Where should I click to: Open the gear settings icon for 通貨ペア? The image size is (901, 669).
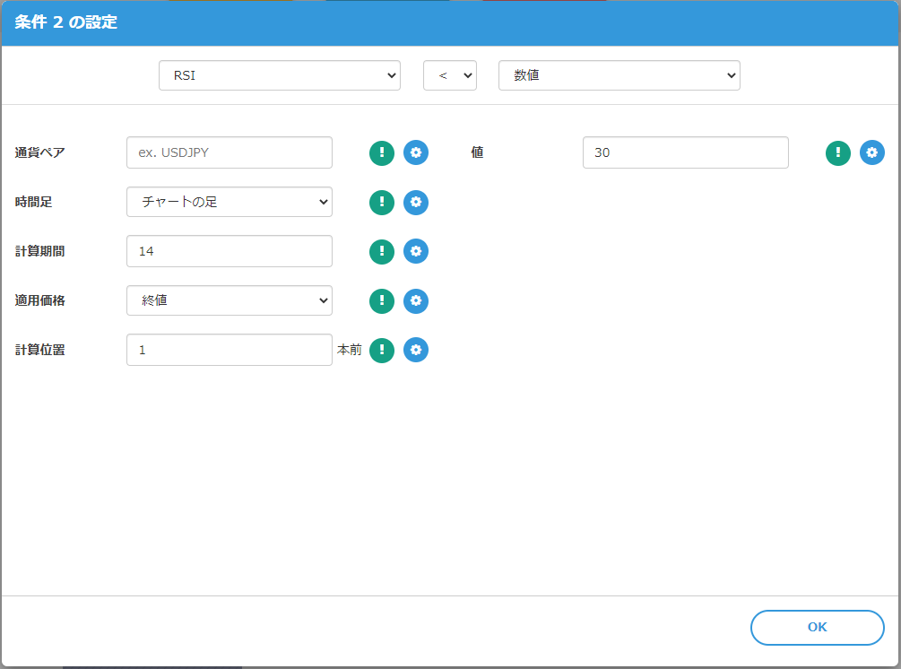pos(416,152)
